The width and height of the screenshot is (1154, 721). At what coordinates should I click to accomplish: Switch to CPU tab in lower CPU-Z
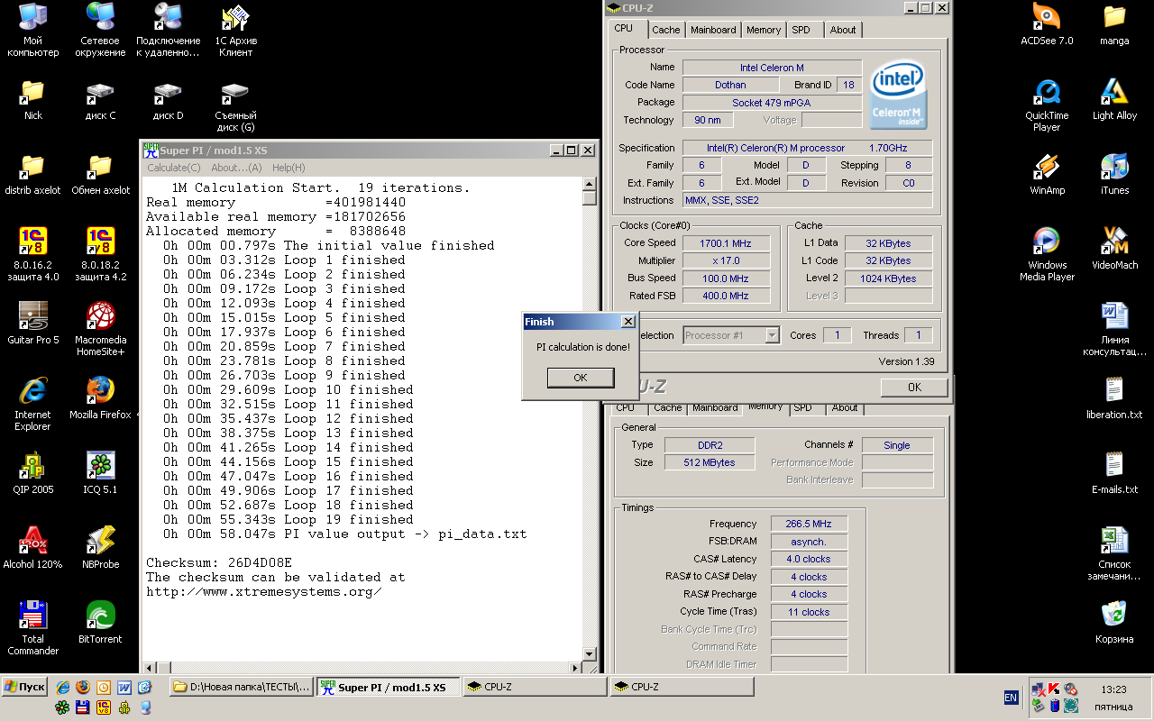[x=625, y=407]
